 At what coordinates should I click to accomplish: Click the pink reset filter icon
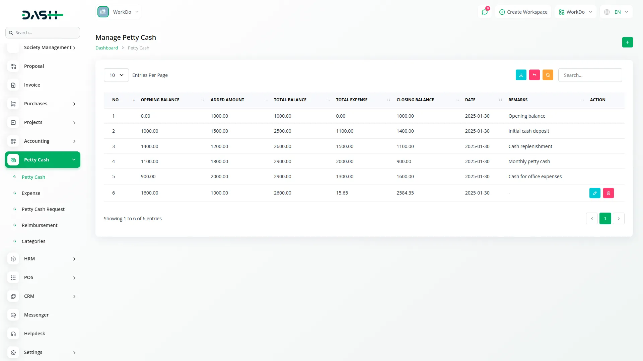pyautogui.click(x=534, y=75)
